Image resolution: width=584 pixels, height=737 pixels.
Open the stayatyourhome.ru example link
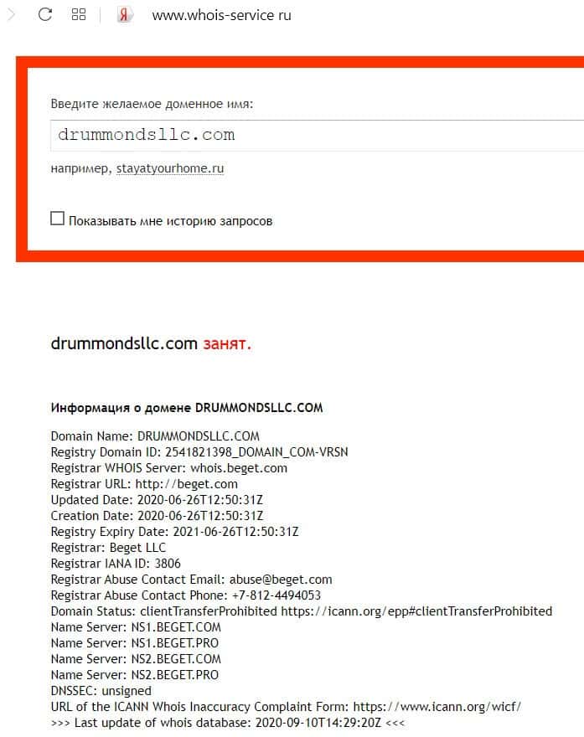(x=170, y=168)
